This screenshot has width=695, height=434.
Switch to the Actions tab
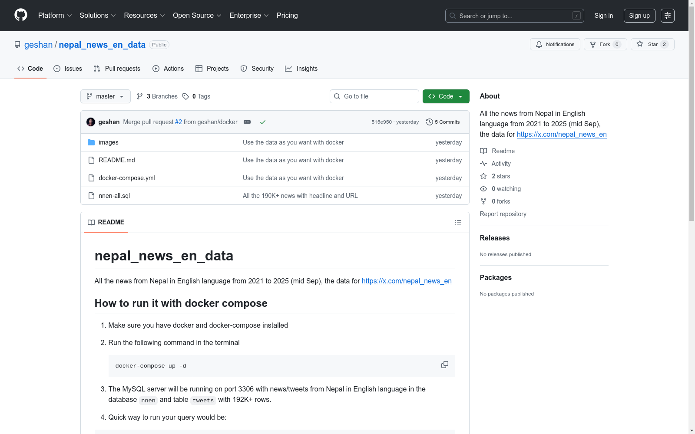(x=168, y=69)
